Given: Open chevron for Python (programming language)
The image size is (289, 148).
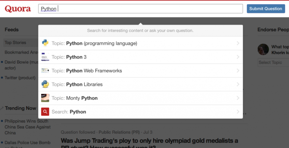Looking at the screenshot, I should pyautogui.click(x=238, y=43).
